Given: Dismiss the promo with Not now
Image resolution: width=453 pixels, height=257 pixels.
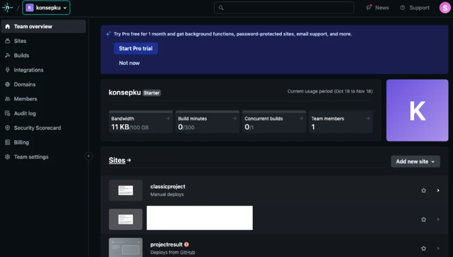Looking at the screenshot, I should coord(129,63).
